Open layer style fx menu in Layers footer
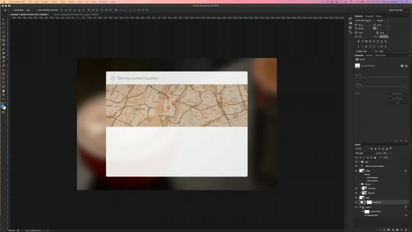Image resolution: width=412 pixels, height=232 pixels. point(384,230)
